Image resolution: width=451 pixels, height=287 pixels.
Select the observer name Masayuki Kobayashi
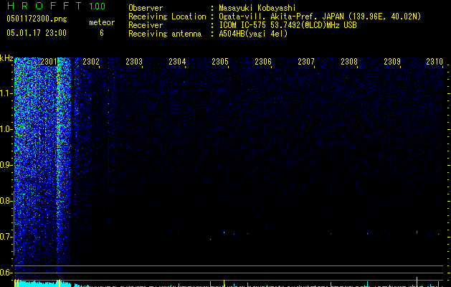click(x=257, y=8)
